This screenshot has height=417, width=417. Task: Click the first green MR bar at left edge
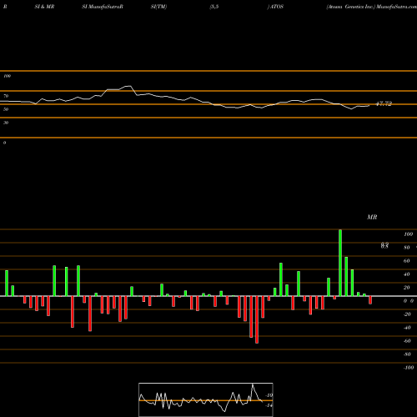pos(7,283)
